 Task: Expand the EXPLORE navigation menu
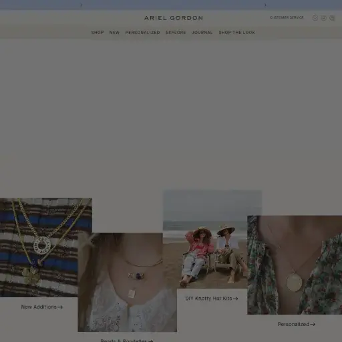(176, 33)
